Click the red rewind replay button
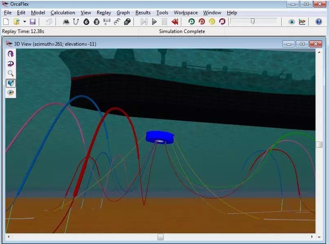 pos(175,22)
